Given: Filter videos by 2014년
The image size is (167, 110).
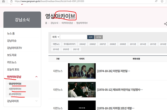Looking at the screenshot, I should 143,44.
